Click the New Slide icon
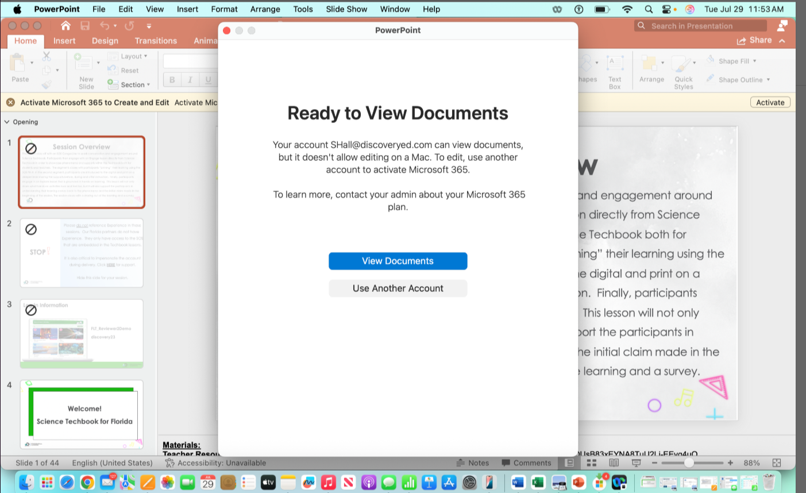This screenshot has height=493, width=806. [x=83, y=62]
